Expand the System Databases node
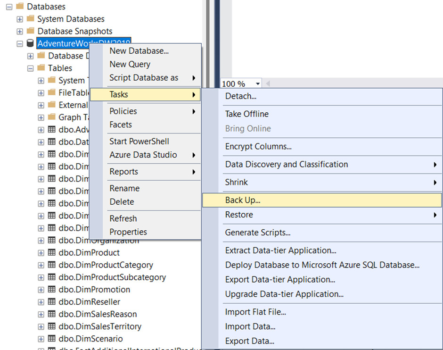This screenshot has height=350, width=443. (x=19, y=19)
